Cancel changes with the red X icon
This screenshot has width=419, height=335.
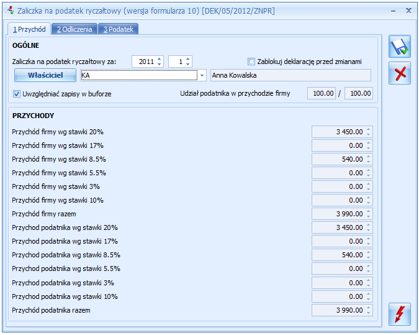click(x=400, y=73)
